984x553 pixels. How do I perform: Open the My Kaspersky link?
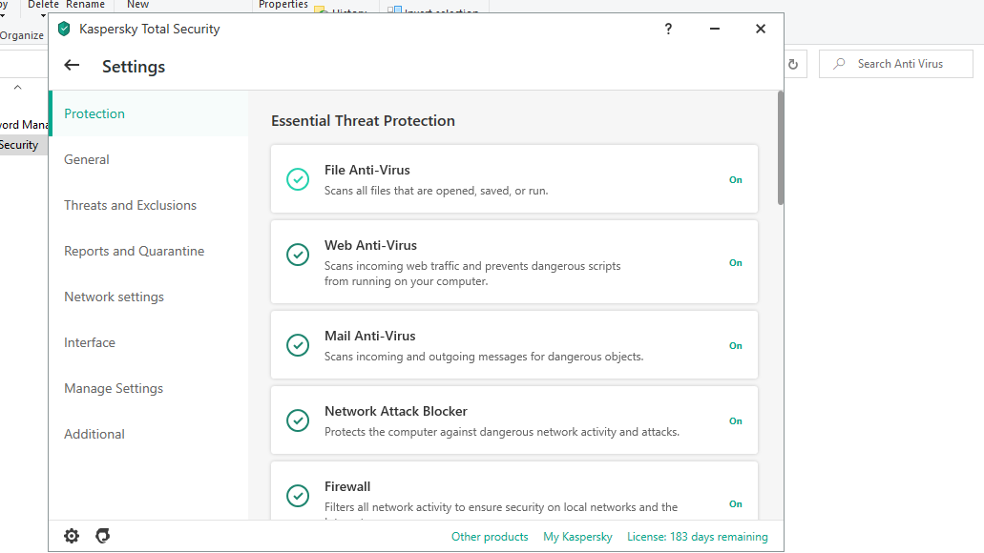click(x=577, y=537)
